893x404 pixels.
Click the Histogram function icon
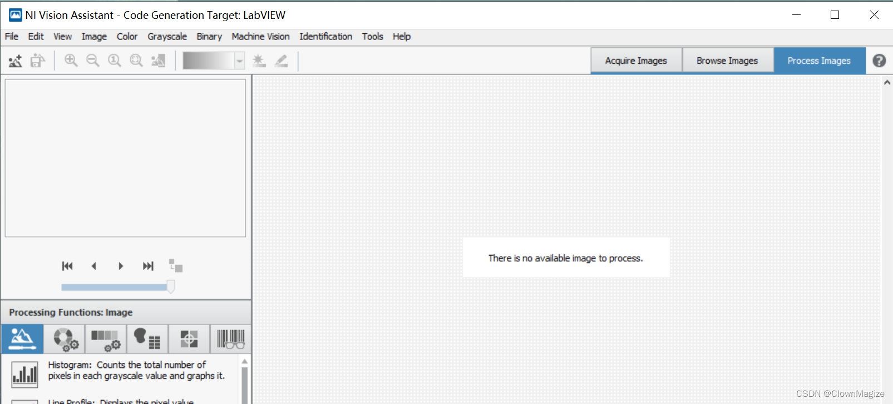24,374
